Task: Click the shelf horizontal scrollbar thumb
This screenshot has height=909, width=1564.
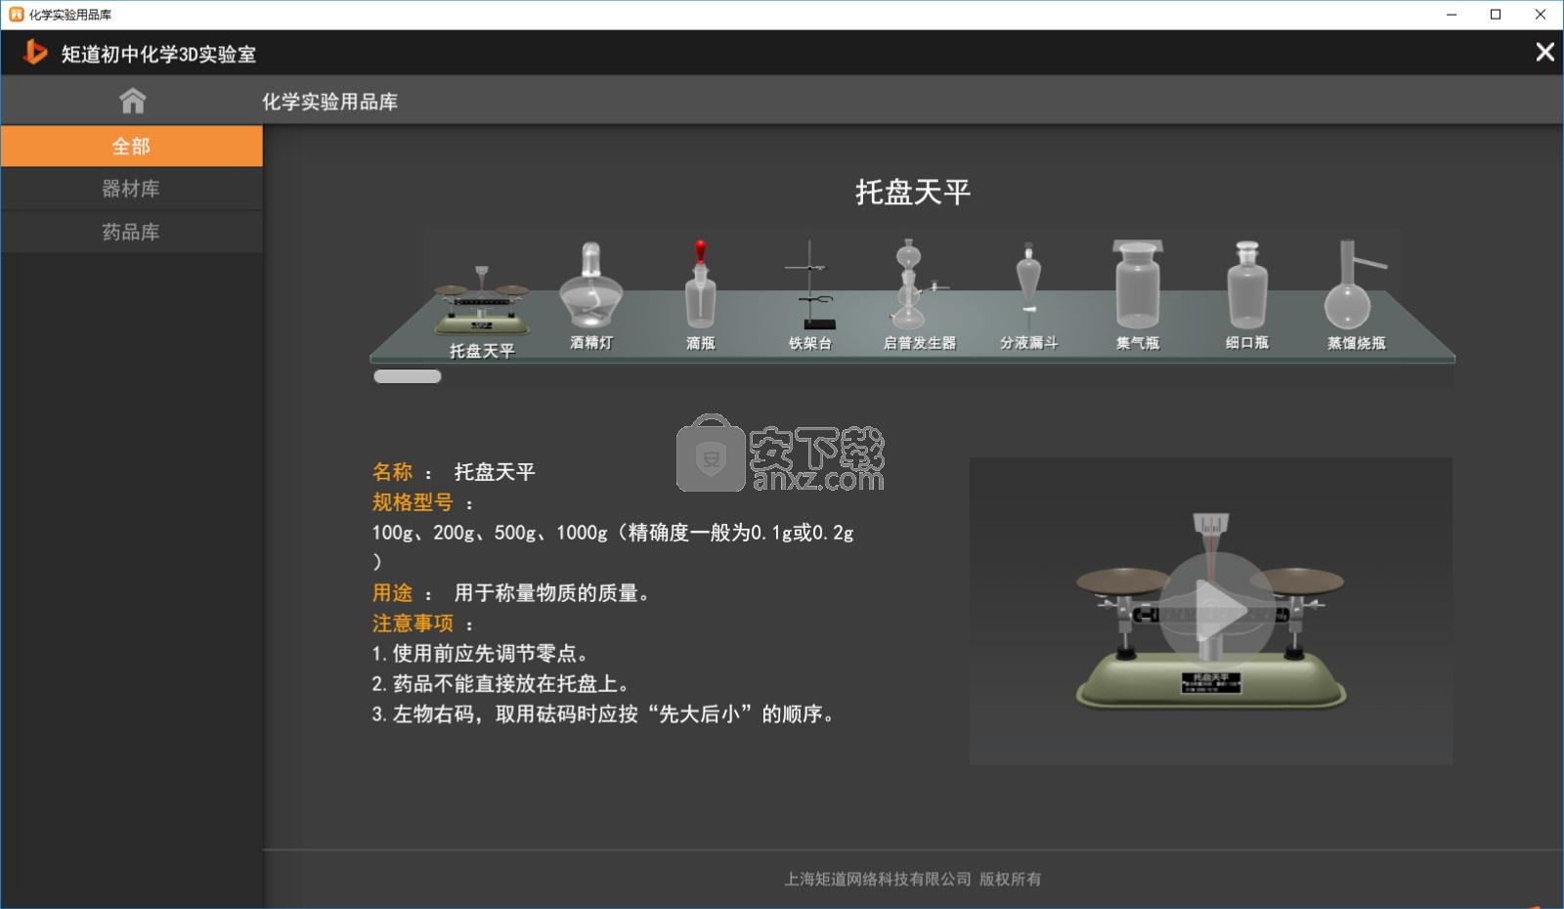Action: tap(408, 376)
